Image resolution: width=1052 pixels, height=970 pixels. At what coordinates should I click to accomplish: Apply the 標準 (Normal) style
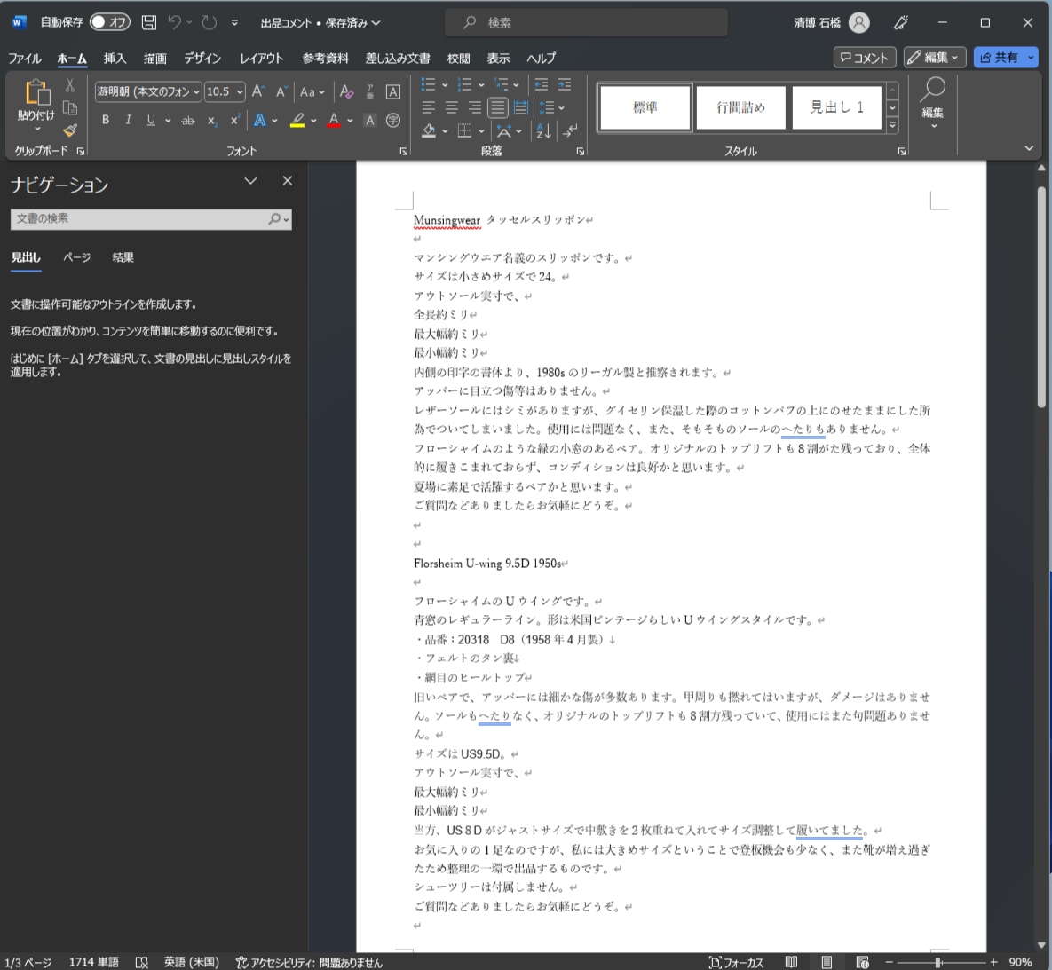point(645,107)
